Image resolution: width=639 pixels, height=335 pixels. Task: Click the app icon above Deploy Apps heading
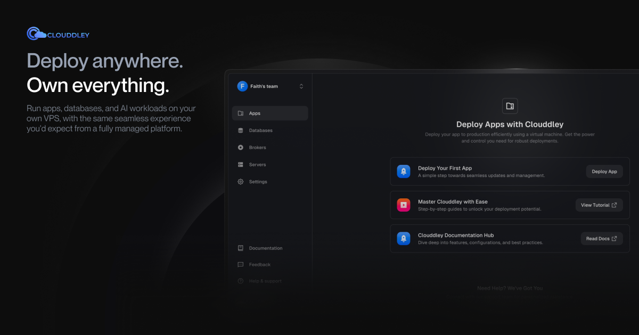tap(510, 106)
